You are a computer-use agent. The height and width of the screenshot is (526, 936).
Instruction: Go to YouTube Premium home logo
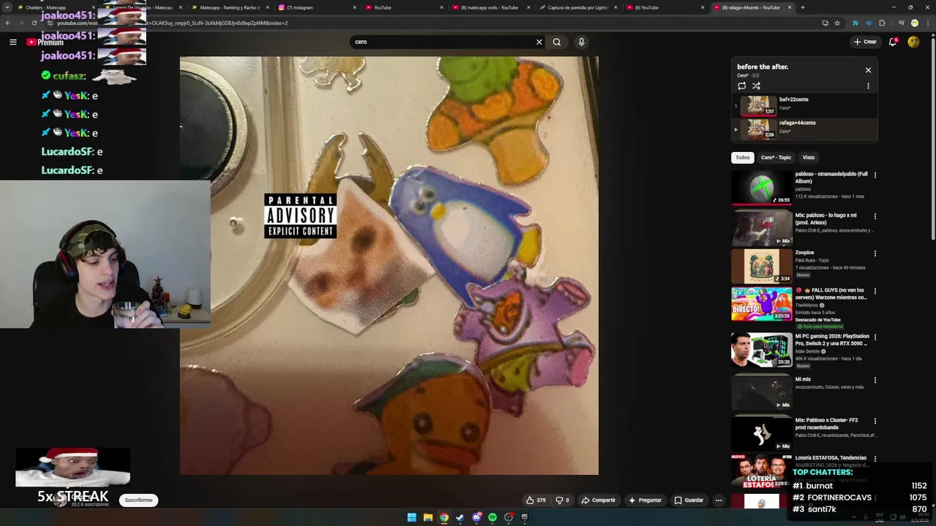[x=45, y=42]
